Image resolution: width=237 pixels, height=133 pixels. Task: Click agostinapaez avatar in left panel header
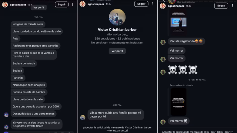point(5,5)
